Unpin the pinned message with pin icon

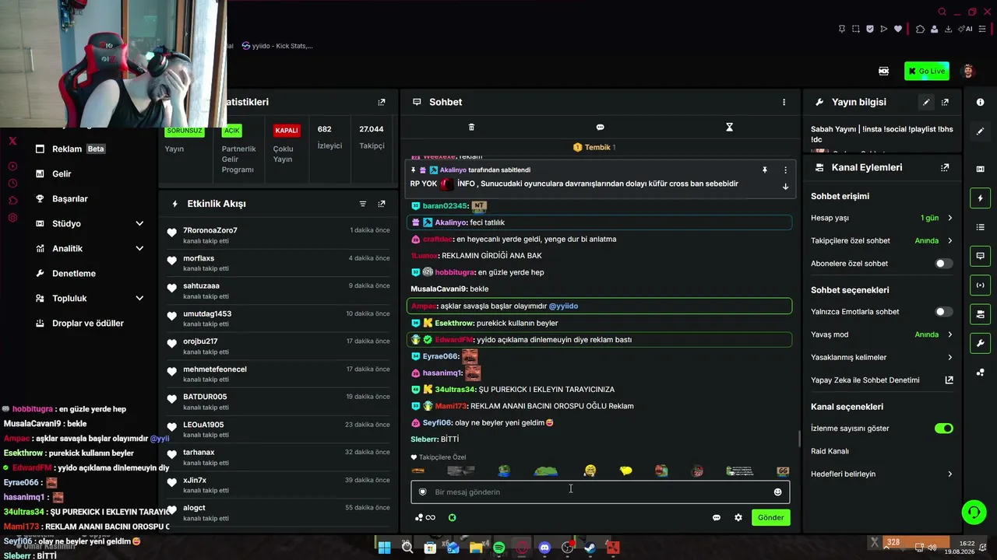tap(765, 170)
